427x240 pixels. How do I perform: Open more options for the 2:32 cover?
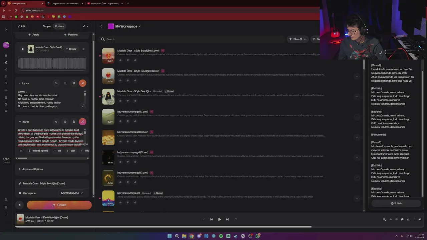click(357, 76)
